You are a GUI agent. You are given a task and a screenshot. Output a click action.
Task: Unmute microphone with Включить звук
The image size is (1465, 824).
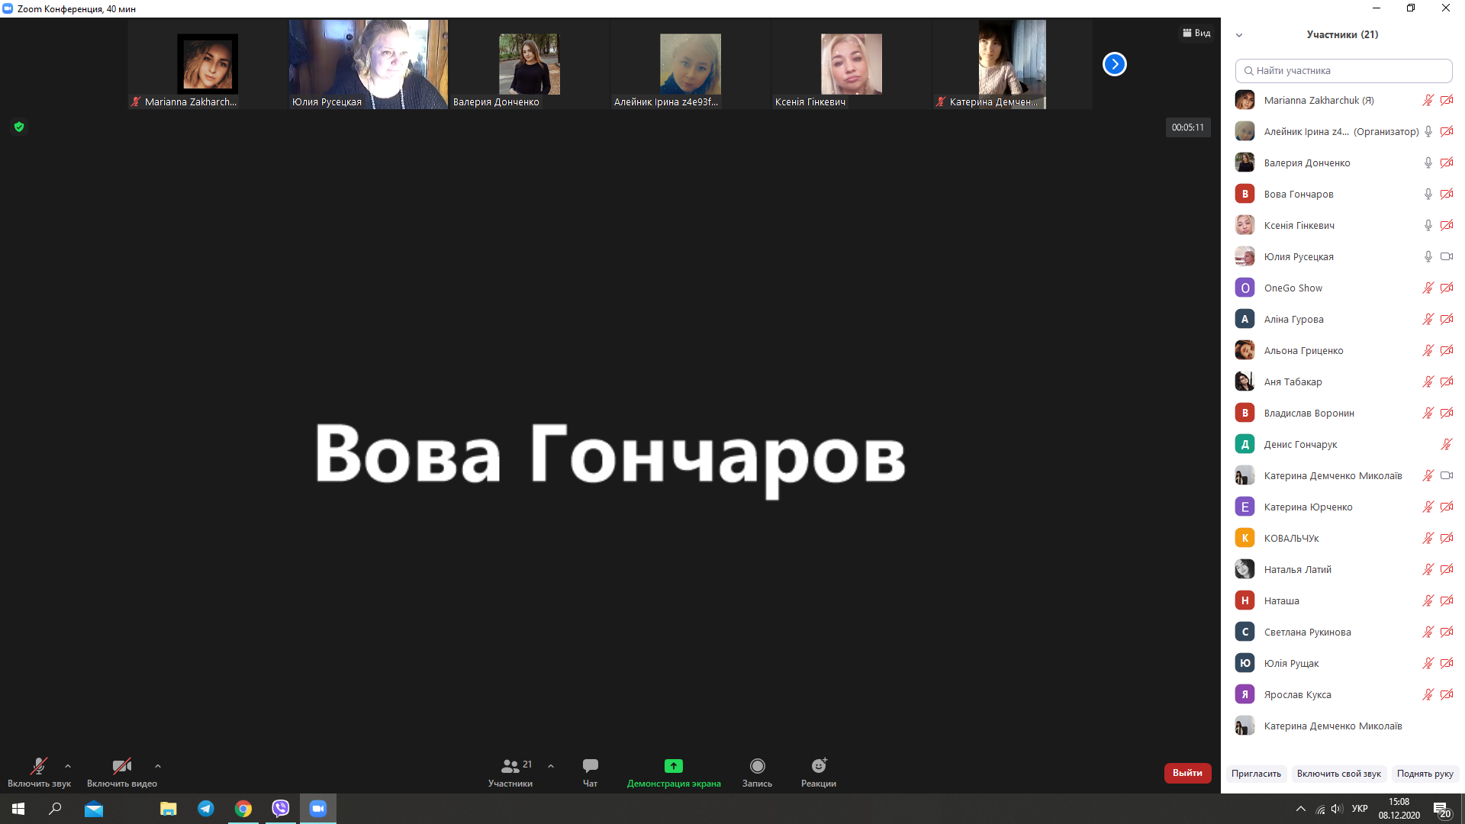[x=38, y=766]
